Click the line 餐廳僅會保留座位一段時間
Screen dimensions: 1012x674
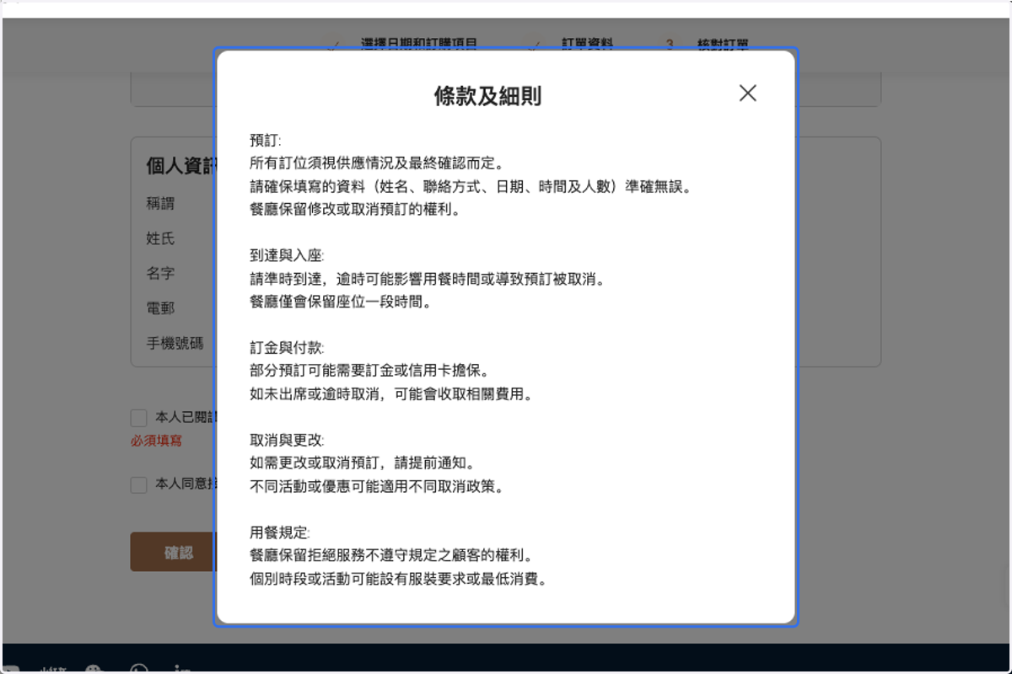(x=341, y=302)
